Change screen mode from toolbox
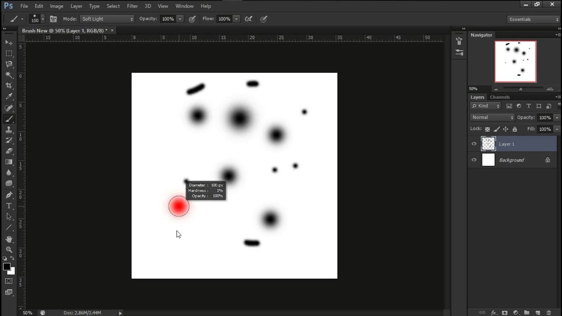 click(x=9, y=292)
